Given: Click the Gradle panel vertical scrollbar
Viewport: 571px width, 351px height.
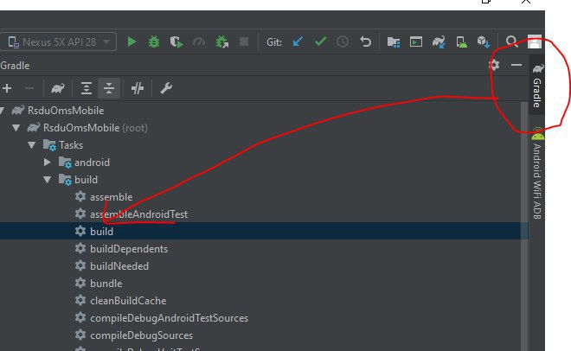Looking at the screenshot, I should coord(524,226).
